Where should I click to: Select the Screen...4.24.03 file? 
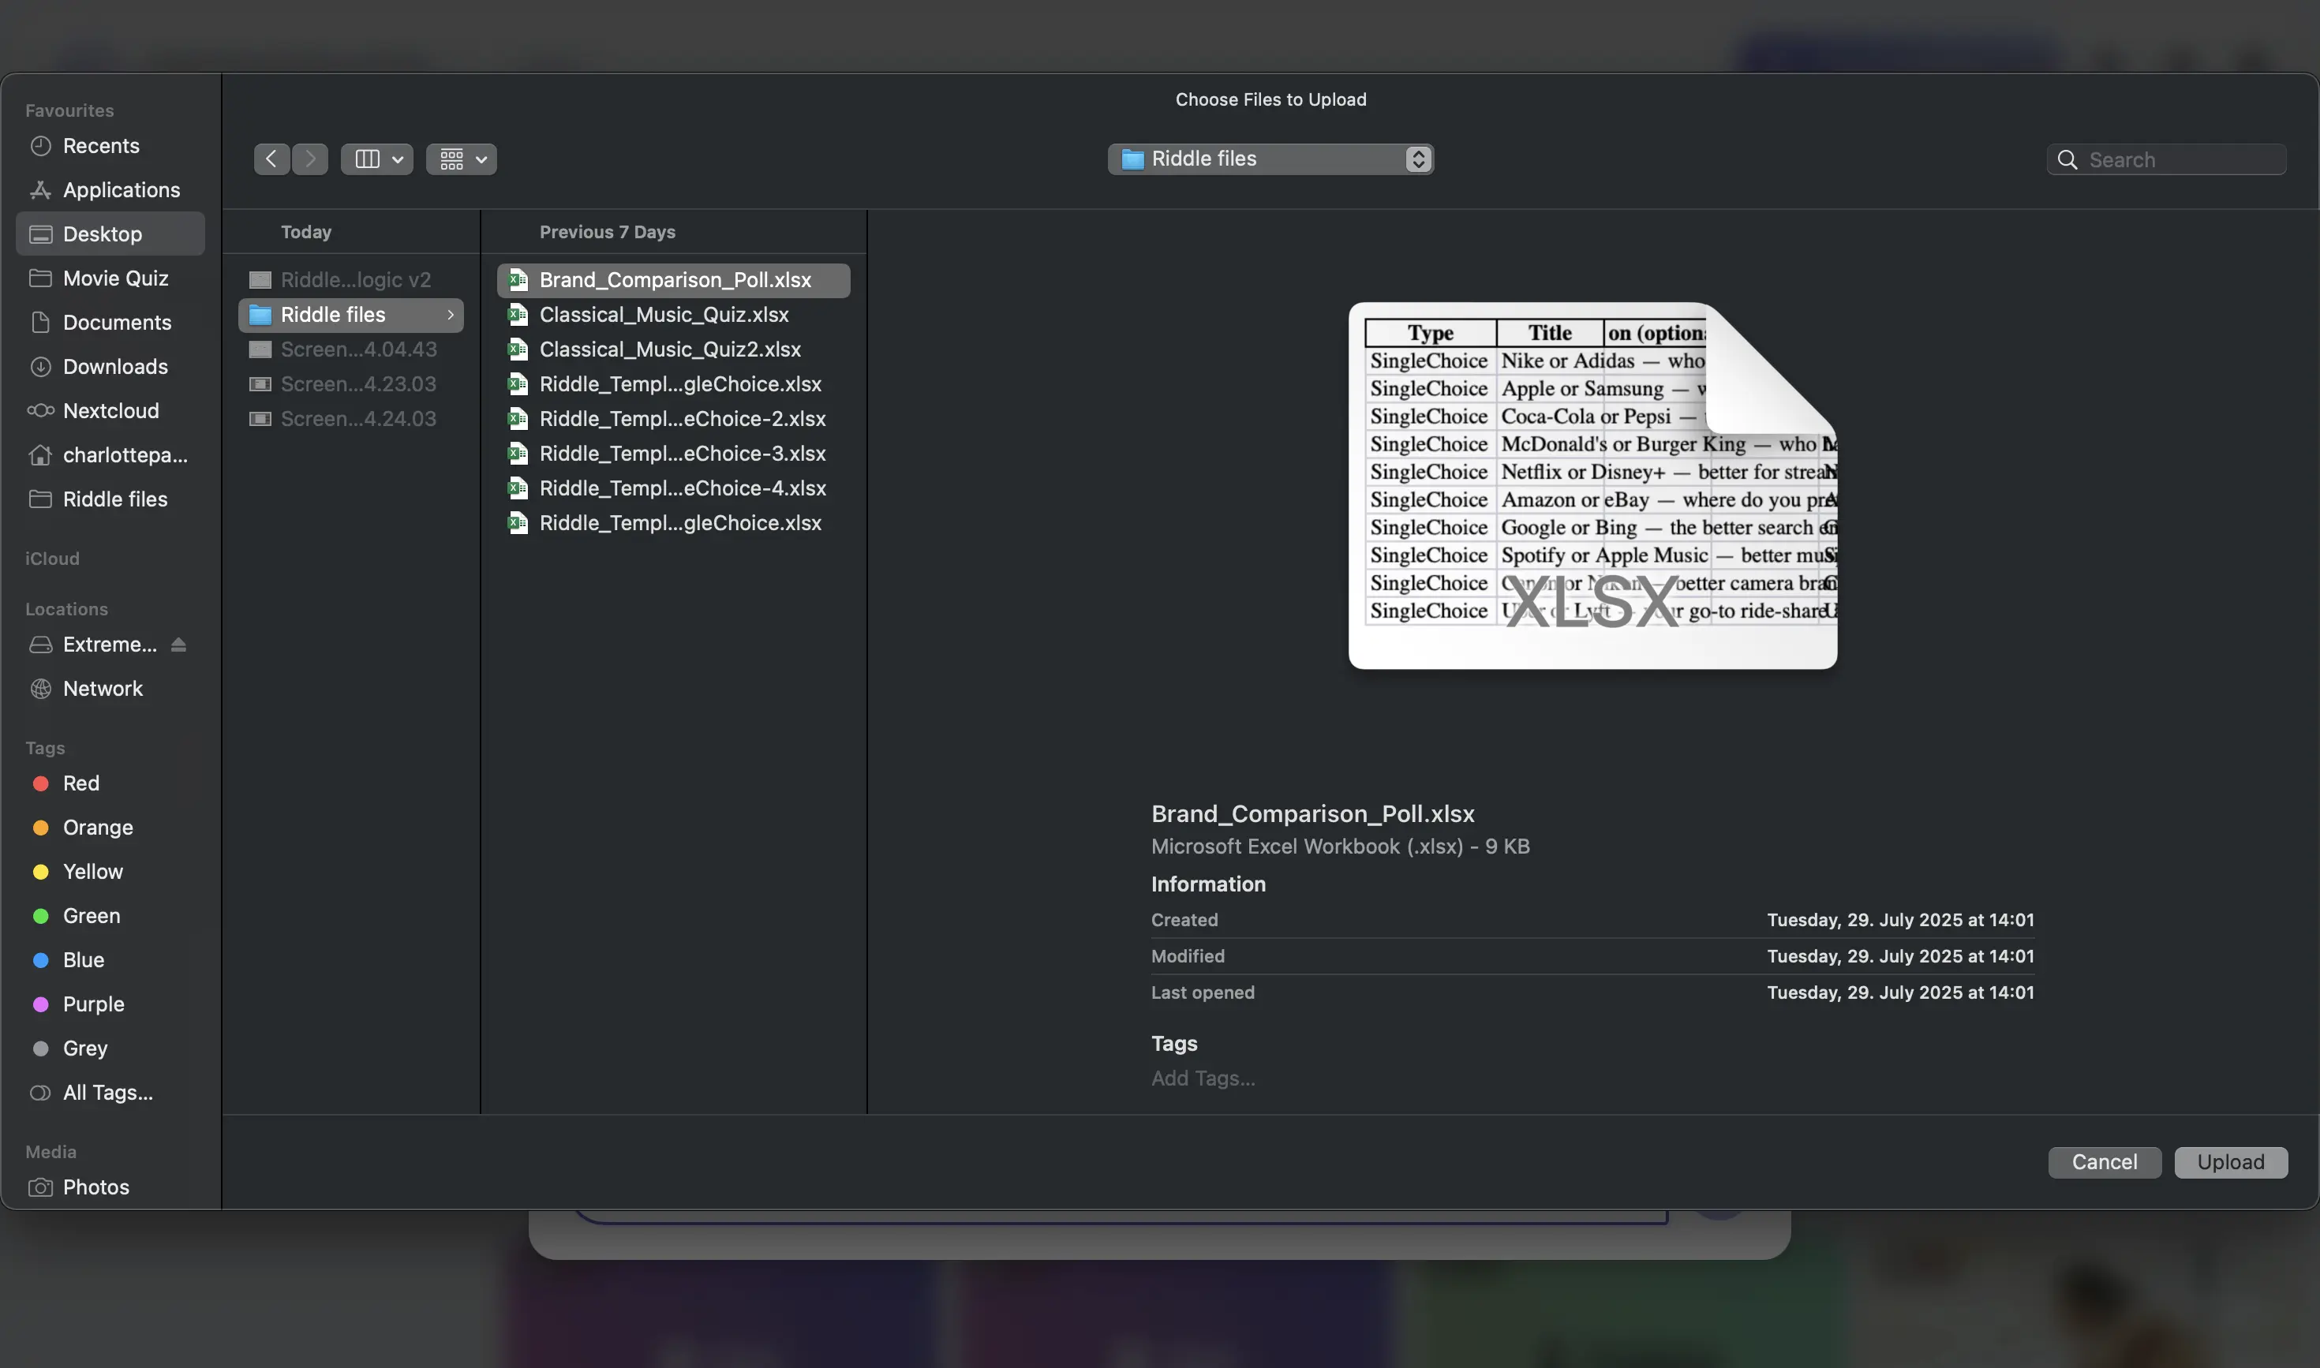click(350, 420)
